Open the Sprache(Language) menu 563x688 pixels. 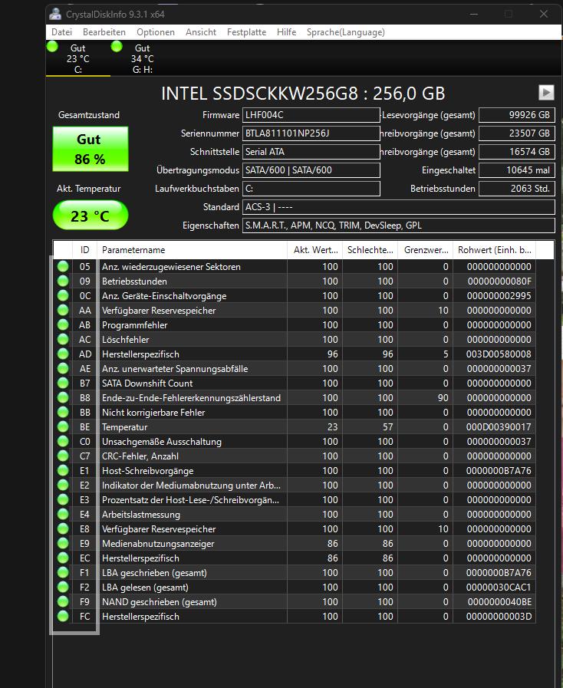345,32
